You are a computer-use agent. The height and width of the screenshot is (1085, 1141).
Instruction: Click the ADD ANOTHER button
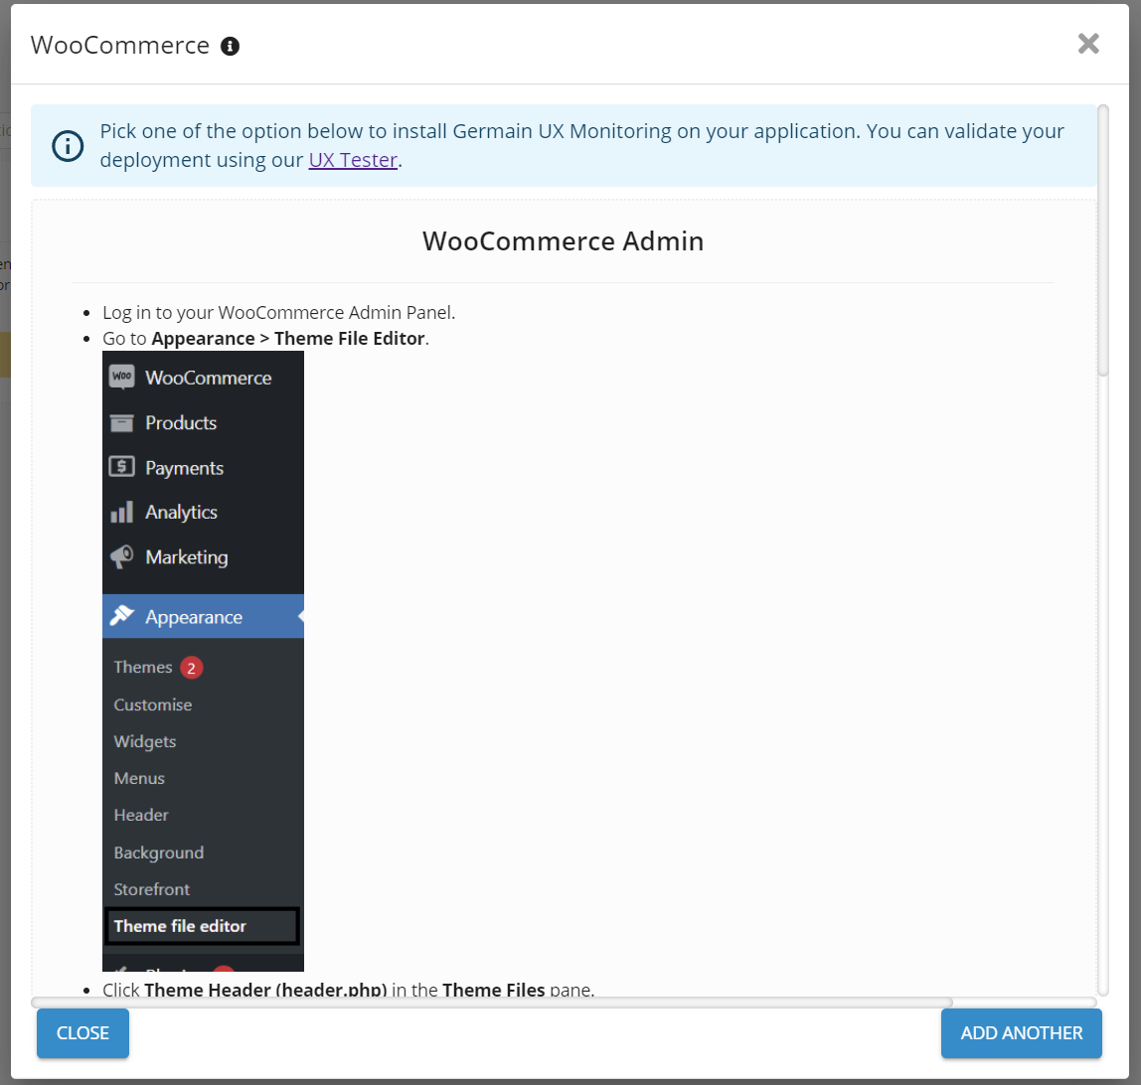click(x=1021, y=1033)
